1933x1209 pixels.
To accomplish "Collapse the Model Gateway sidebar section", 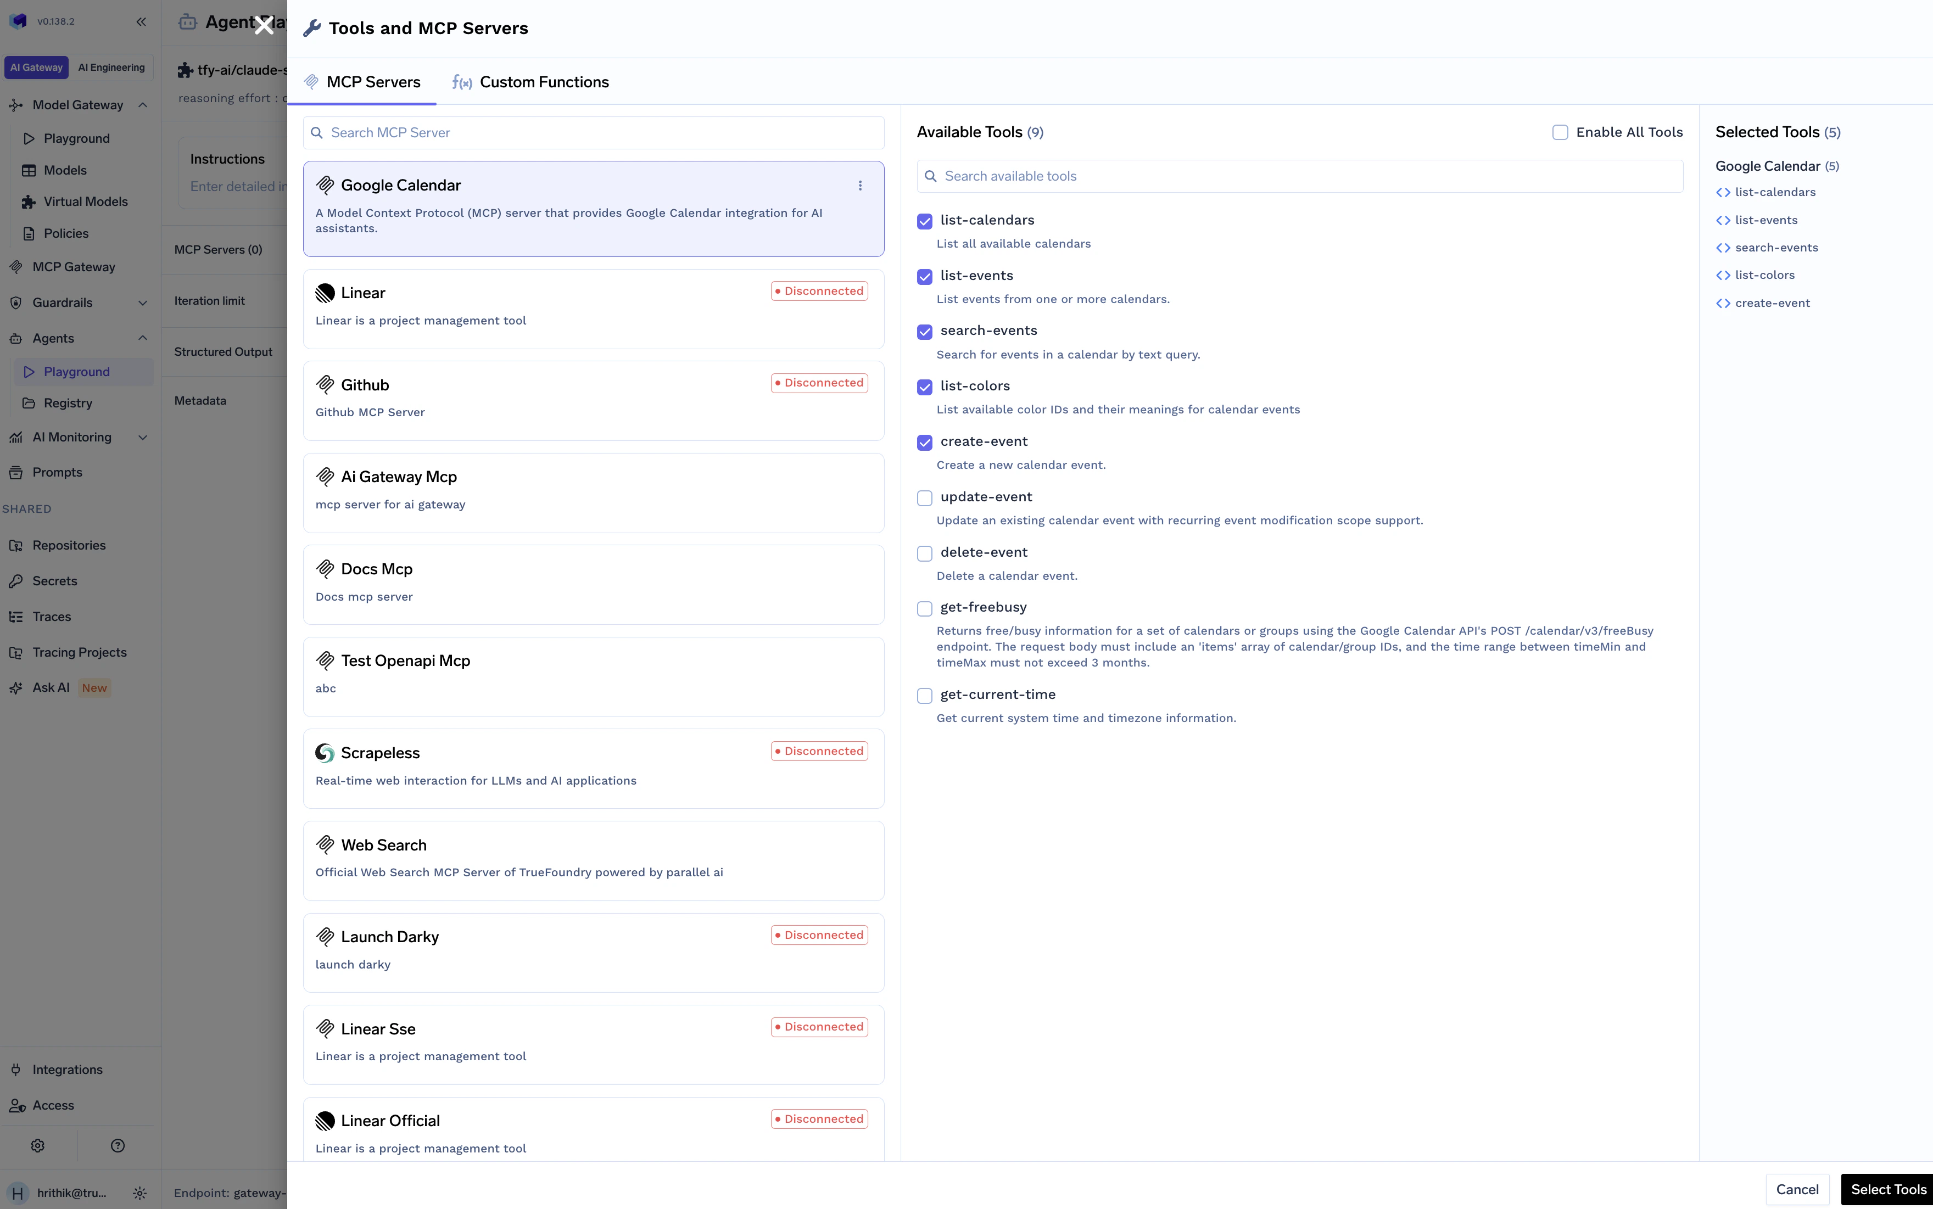I will pos(142,105).
